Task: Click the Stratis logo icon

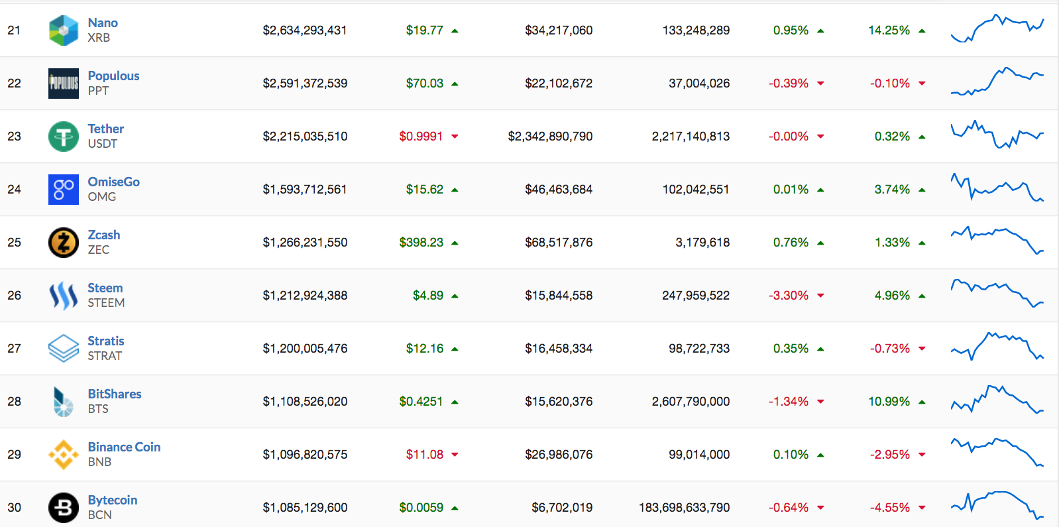Action: pyautogui.click(x=64, y=349)
